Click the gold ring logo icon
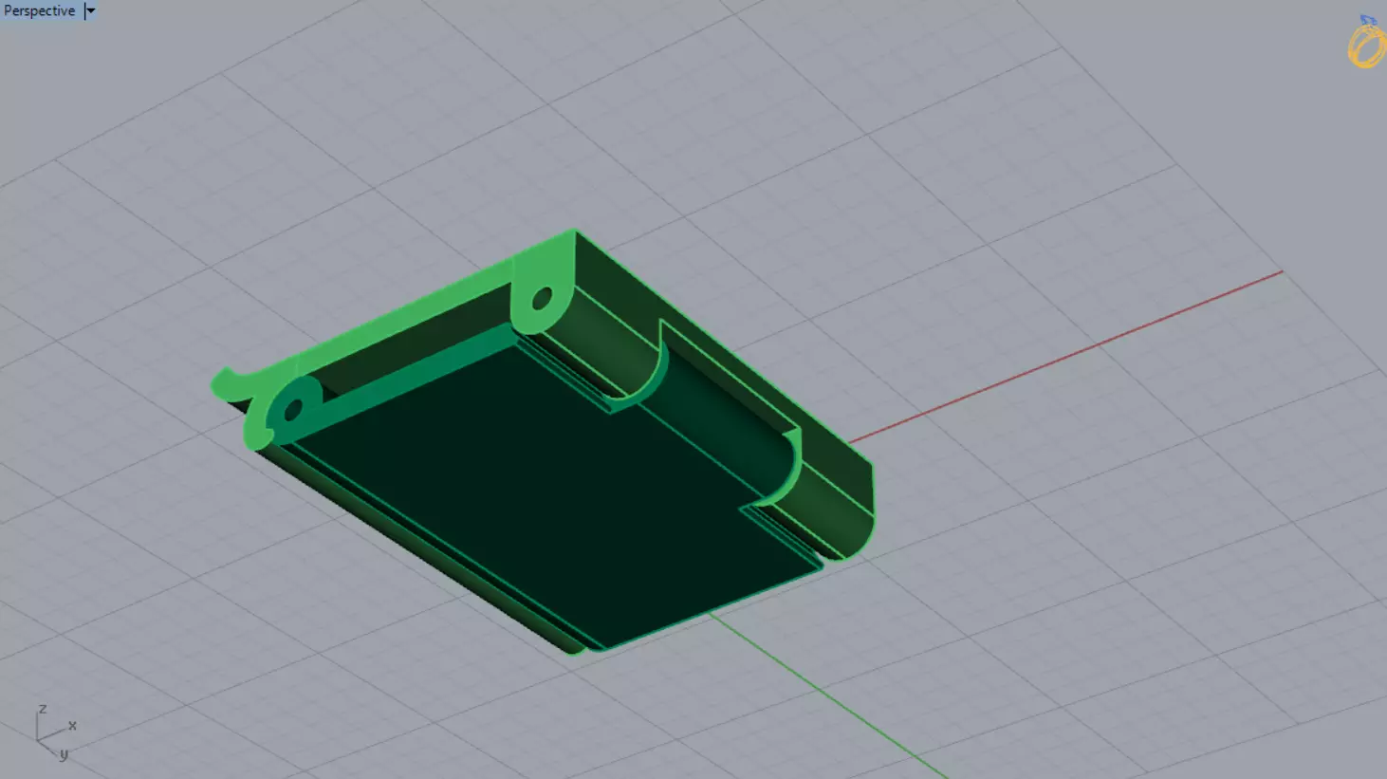Viewport: 1387px width, 779px height. 1366,42
